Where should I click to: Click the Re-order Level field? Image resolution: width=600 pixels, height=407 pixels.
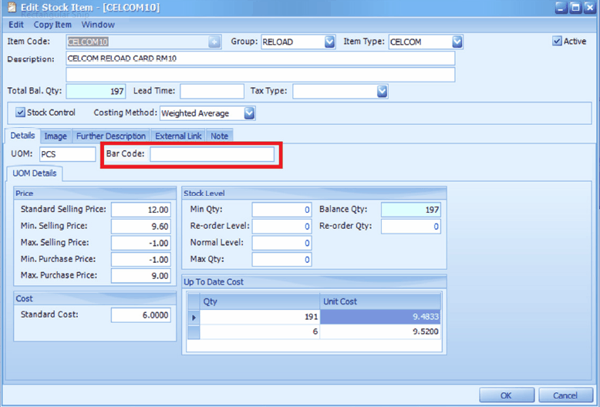pyautogui.click(x=281, y=227)
